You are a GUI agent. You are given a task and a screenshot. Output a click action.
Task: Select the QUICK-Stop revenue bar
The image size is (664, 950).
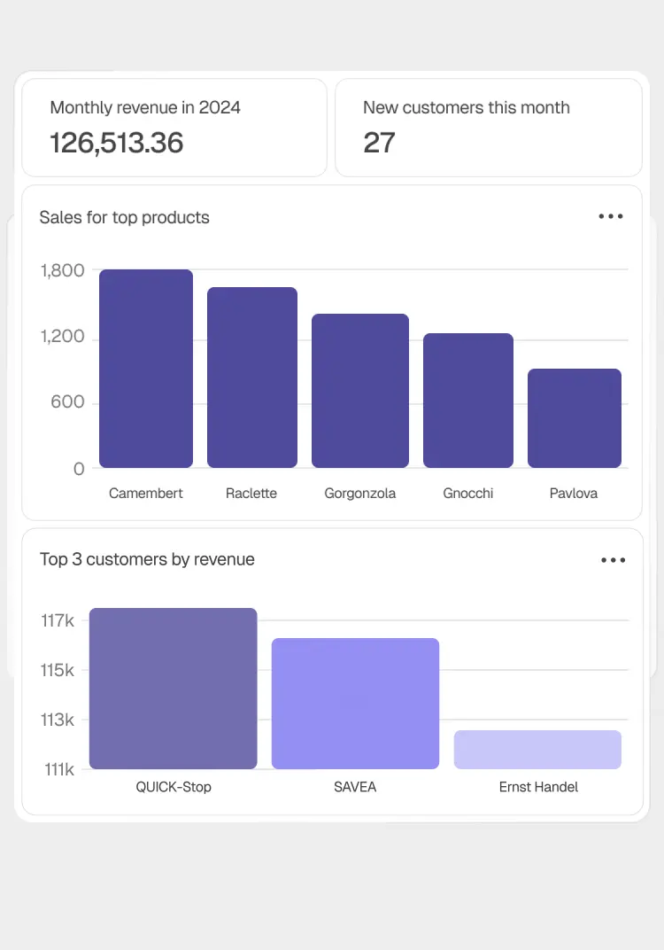pyautogui.click(x=174, y=689)
